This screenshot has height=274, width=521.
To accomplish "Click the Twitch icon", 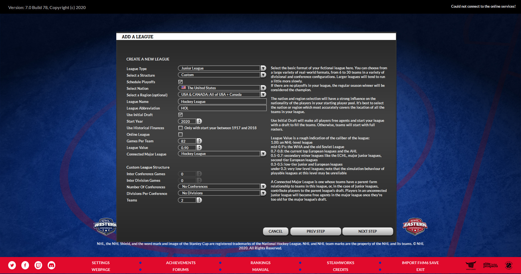I will [38, 265].
